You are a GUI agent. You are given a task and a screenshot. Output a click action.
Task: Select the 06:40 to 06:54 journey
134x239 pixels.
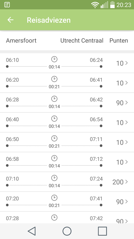pyautogui.click(x=67, y=122)
